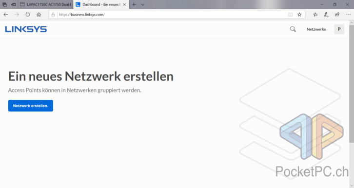Screen dimensions: 354x188
Task: Switch to the LAPAC1750C AC1750 tab
Action: click(x=45, y=4)
